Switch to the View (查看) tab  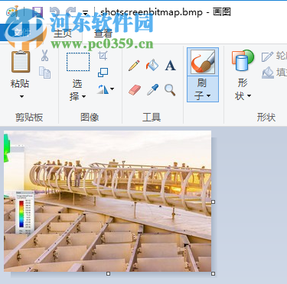pyautogui.click(x=103, y=34)
